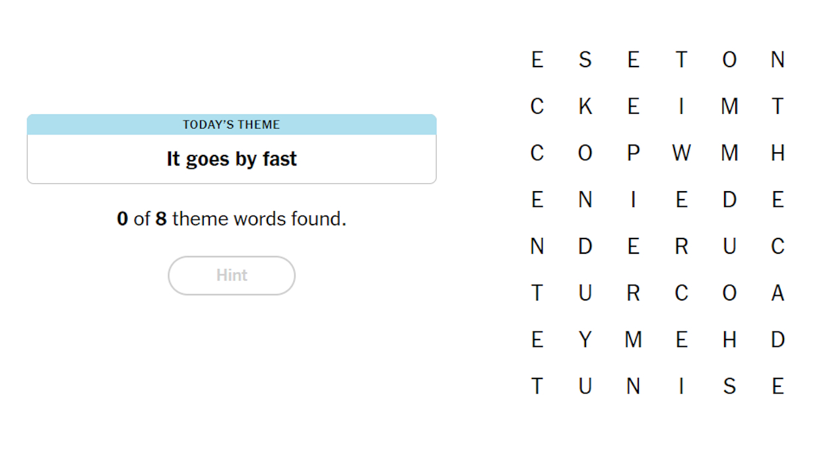Viewport: 825px width, 464px height.
Task: Click the letter I in the bottom row
Action: pos(682,386)
